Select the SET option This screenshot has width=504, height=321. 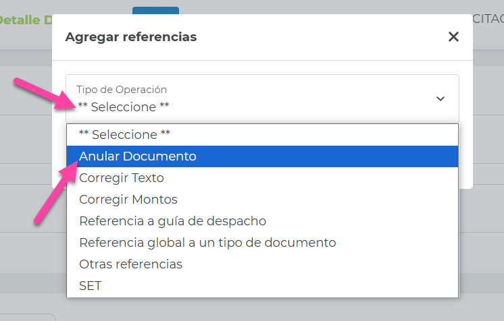point(91,286)
